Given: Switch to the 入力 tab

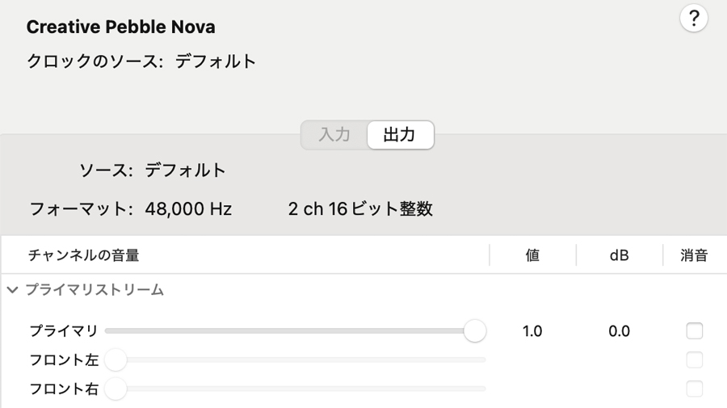Looking at the screenshot, I should [x=334, y=135].
